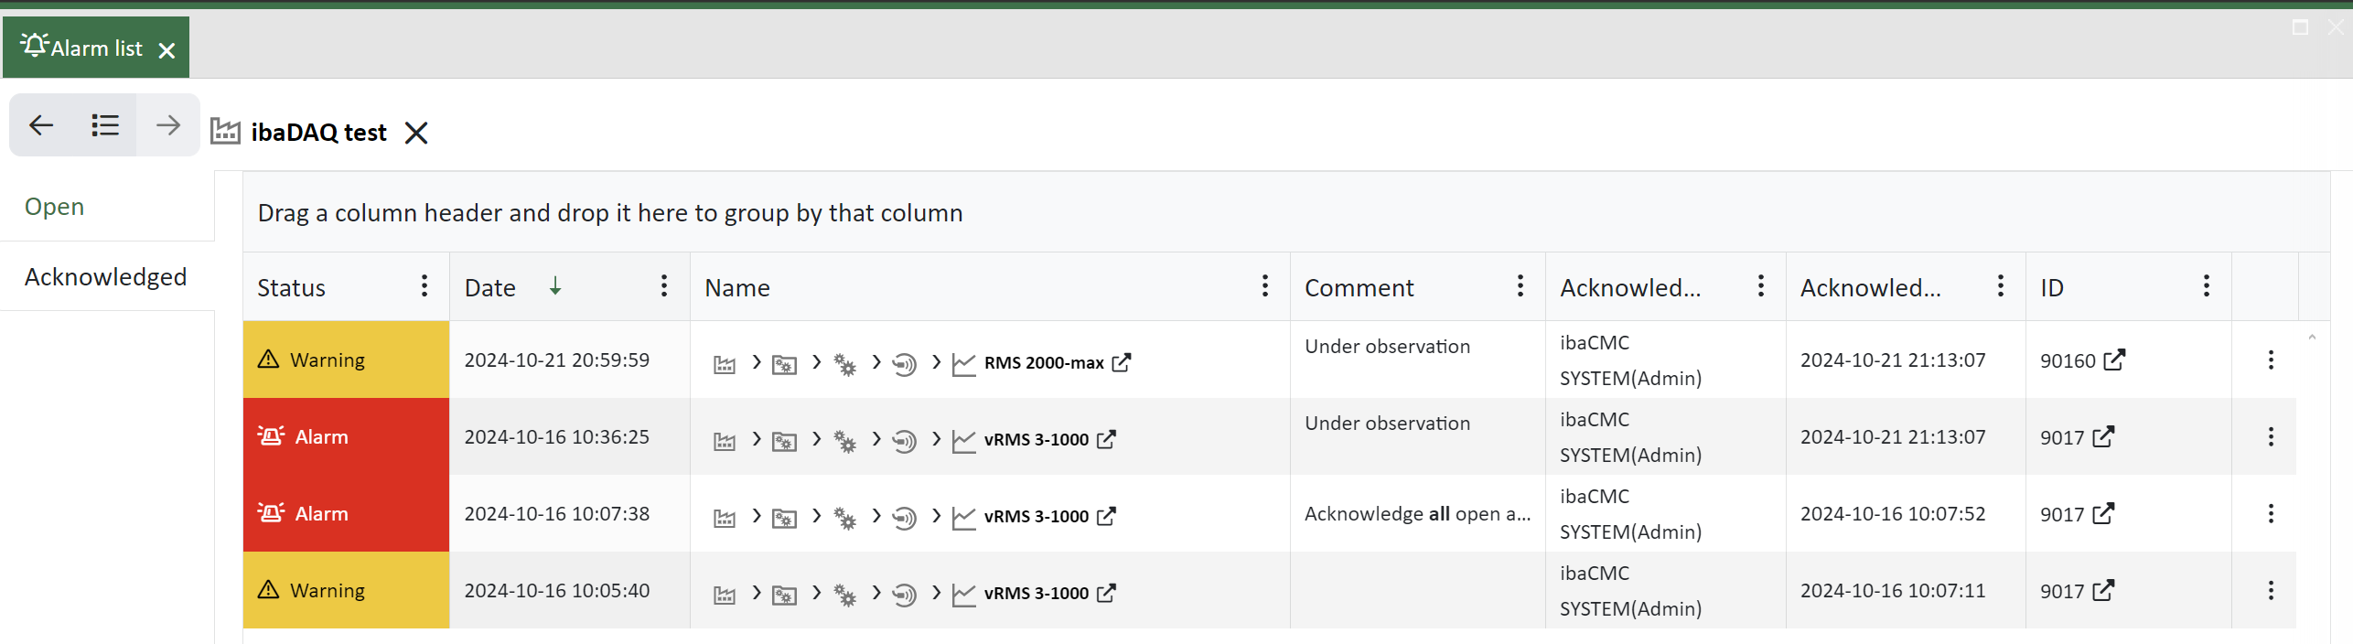This screenshot has width=2353, height=644.
Task: Click the sensor icon in second row path
Action: 904,441
